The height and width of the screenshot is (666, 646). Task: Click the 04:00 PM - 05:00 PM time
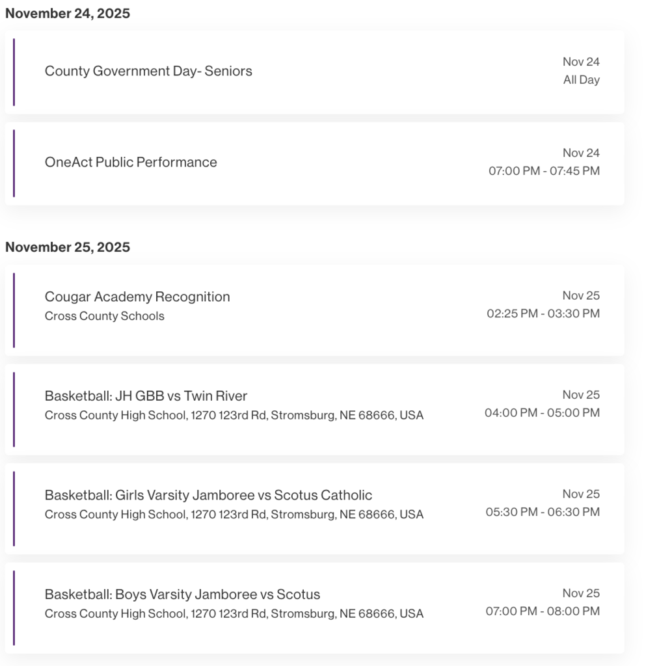[x=542, y=412]
